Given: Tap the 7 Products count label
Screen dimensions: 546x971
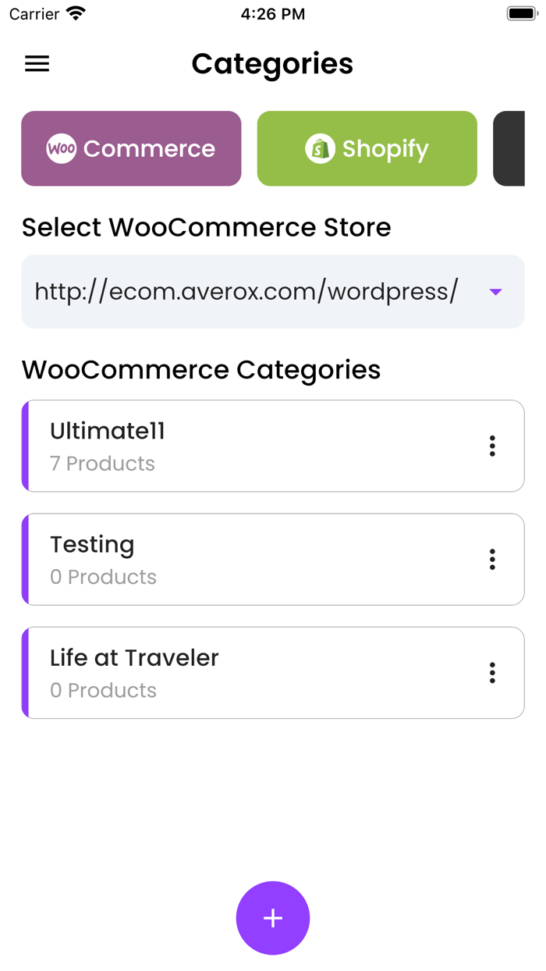Looking at the screenshot, I should tap(102, 464).
